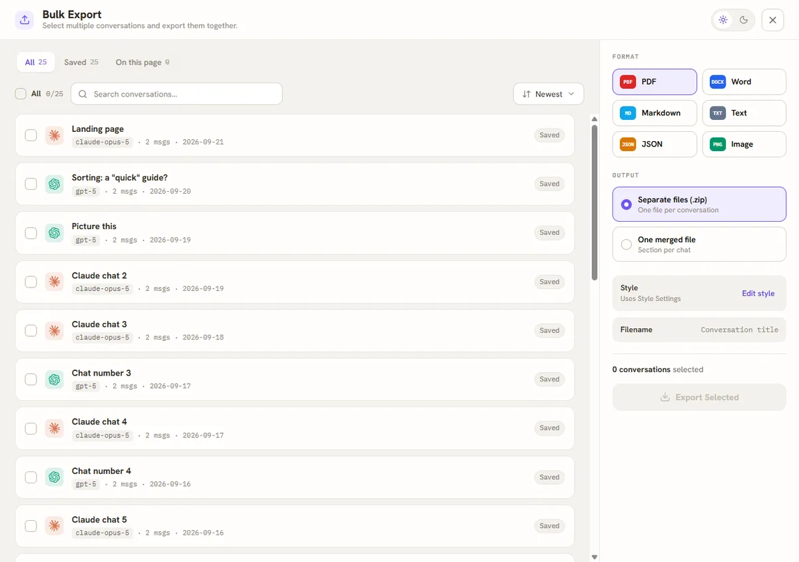799x562 pixels.
Task: Open the All conversations tab
Action: click(x=36, y=62)
